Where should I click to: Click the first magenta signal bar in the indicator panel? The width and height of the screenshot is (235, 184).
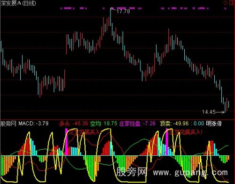(x=66, y=142)
